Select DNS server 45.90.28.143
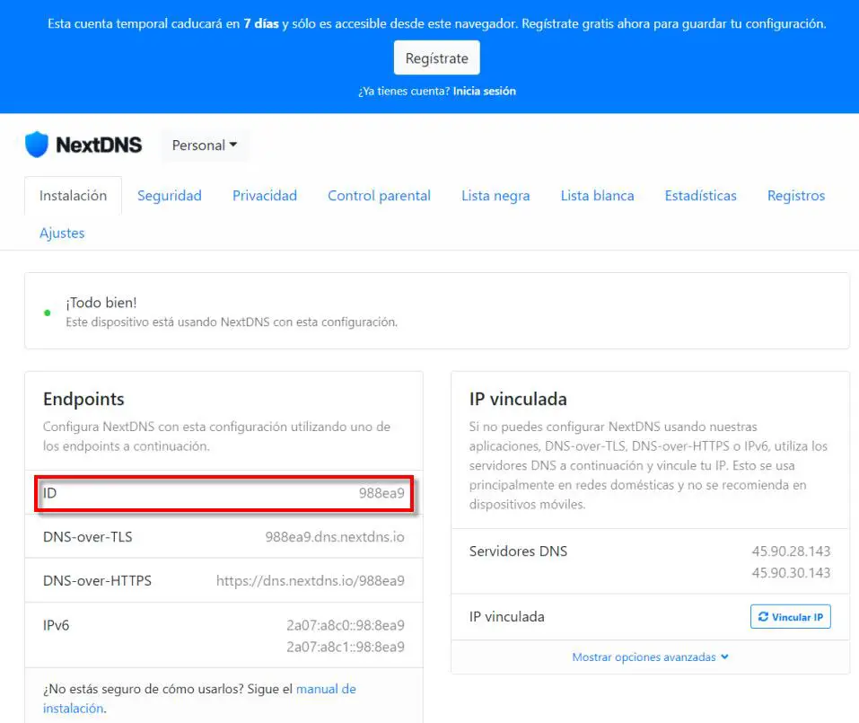Image resolution: width=859 pixels, height=723 pixels. [791, 551]
